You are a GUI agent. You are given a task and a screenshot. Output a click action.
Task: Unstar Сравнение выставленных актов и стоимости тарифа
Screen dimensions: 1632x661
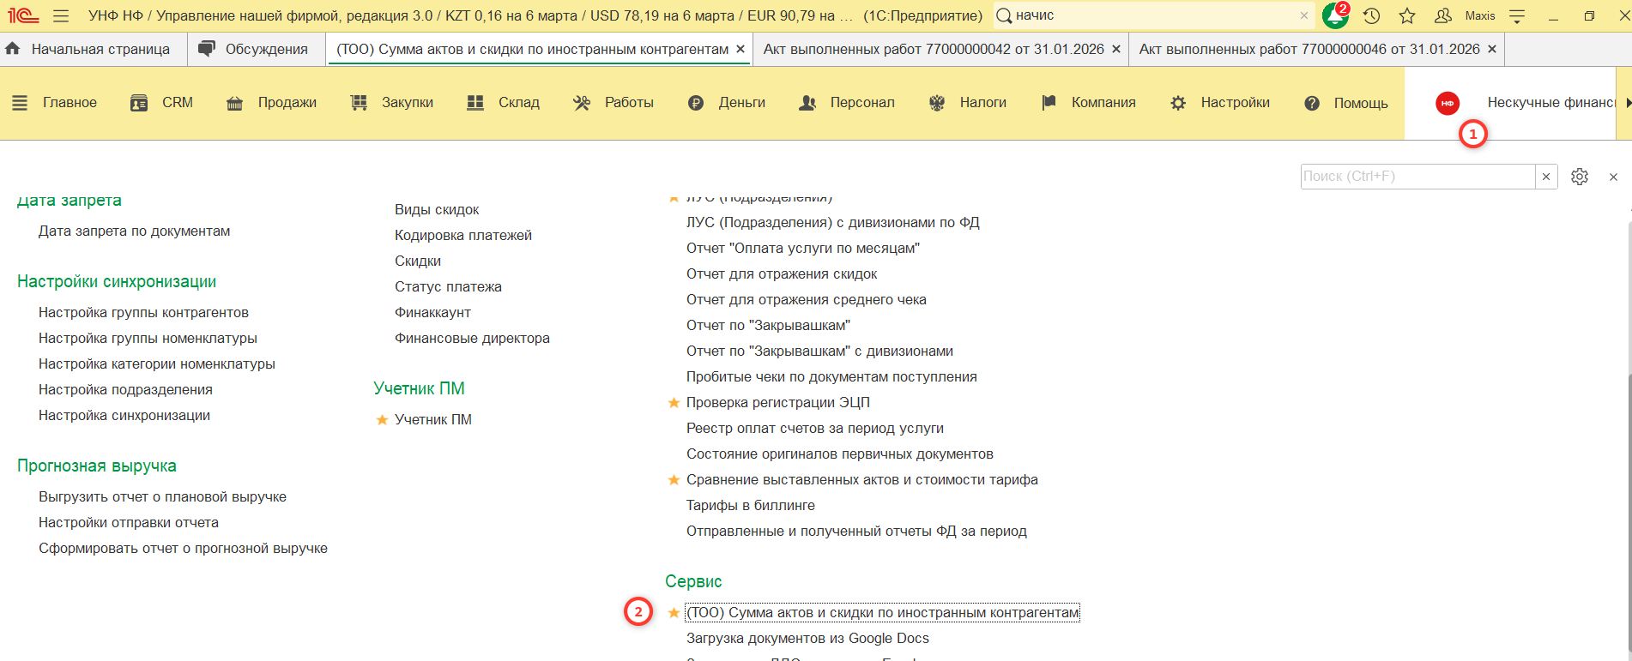pos(674,480)
